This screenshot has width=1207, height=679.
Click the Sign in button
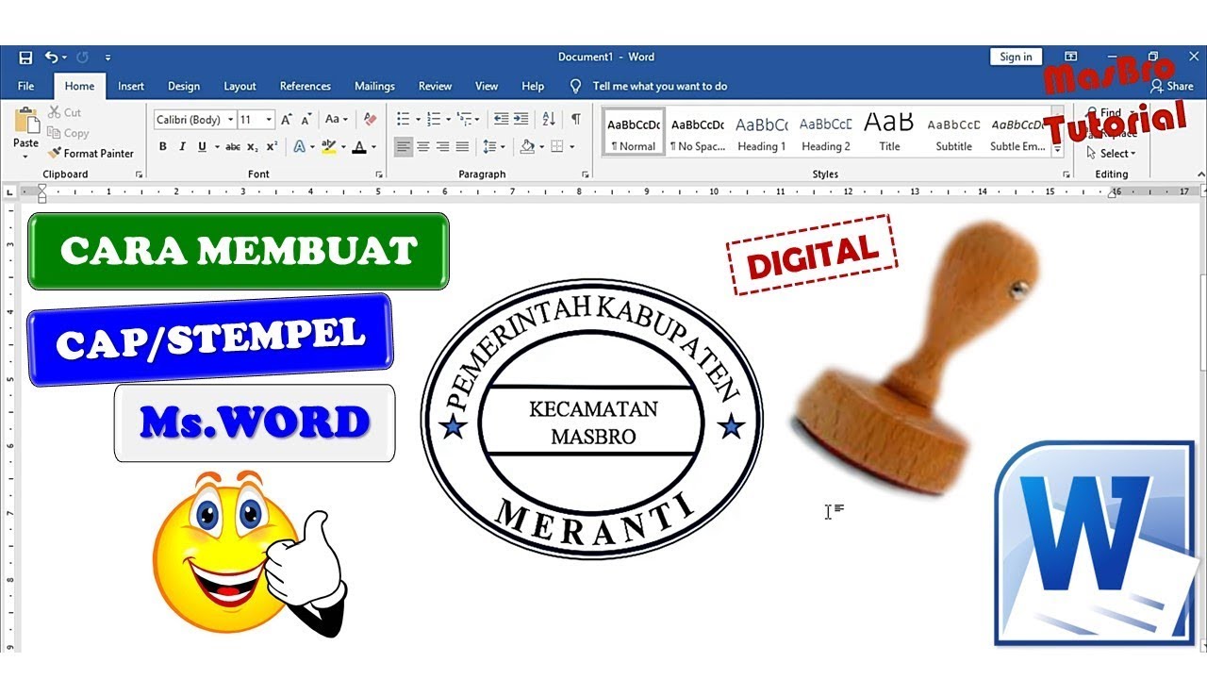(x=1016, y=57)
